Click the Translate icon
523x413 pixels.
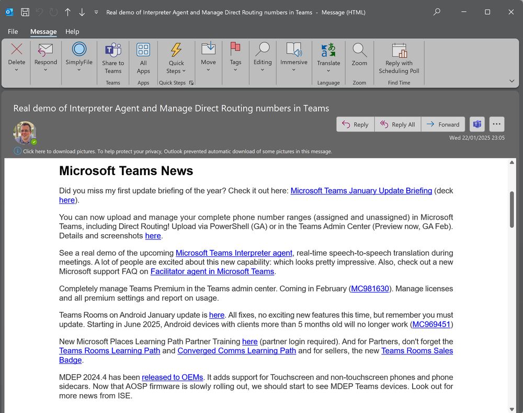point(328,50)
